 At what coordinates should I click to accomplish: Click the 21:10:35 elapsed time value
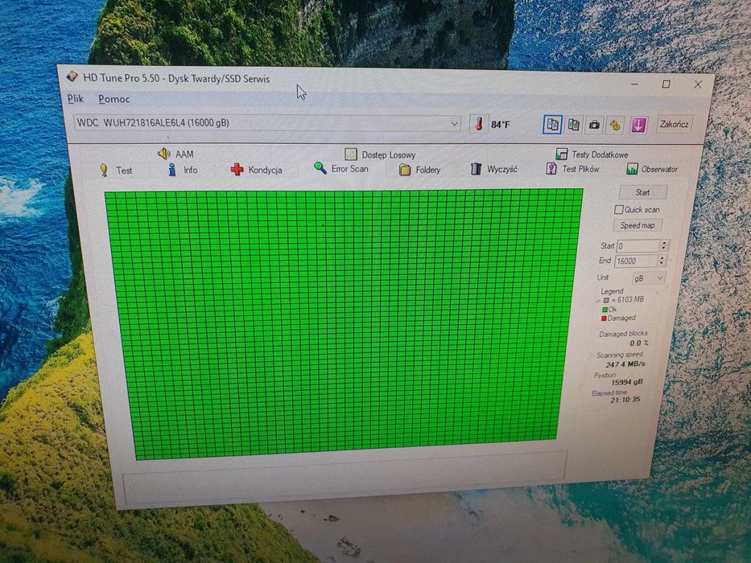point(625,400)
